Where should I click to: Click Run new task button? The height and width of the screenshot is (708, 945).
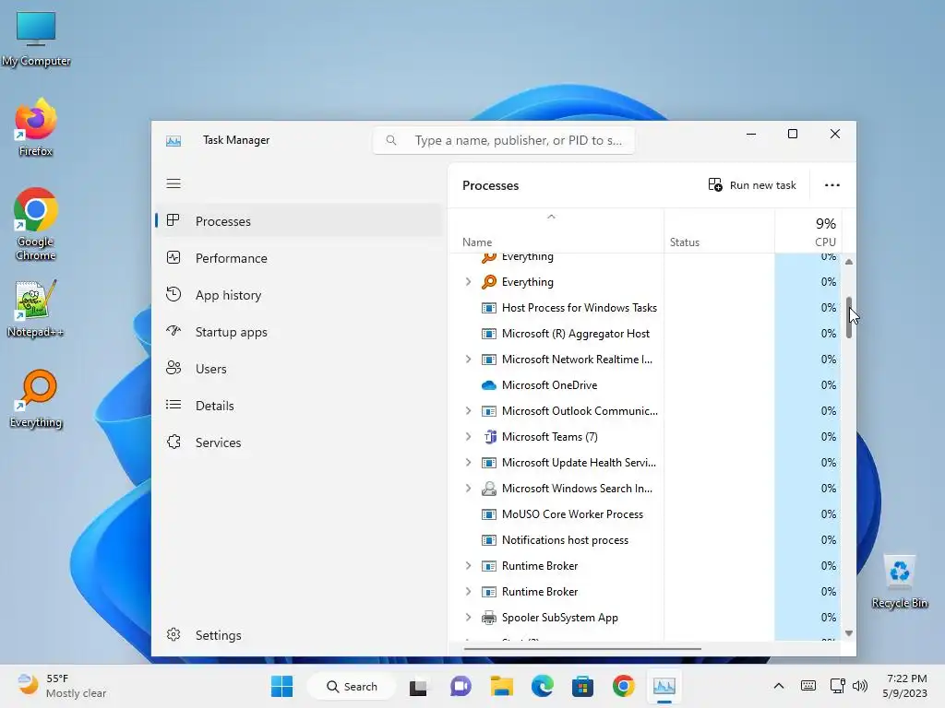tap(752, 185)
